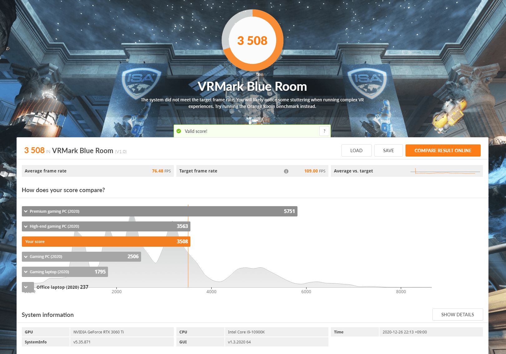Click the SAVE button
The height and width of the screenshot is (354, 506).
tap(388, 150)
